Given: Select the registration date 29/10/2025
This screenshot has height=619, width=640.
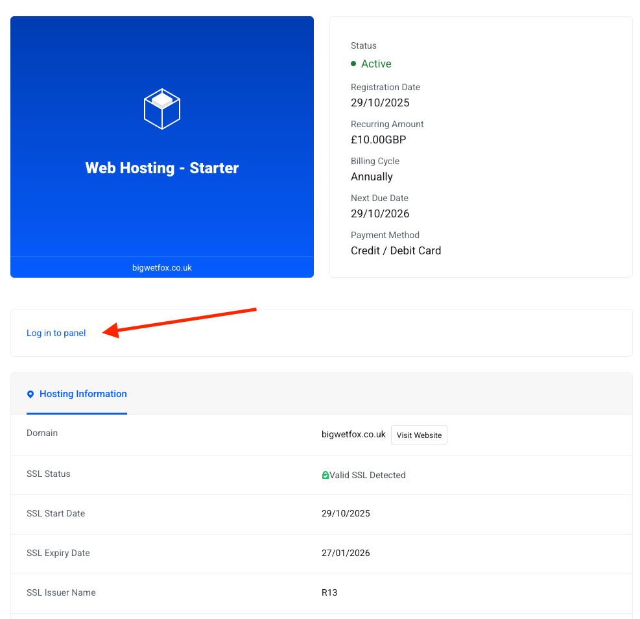Looking at the screenshot, I should click(380, 103).
